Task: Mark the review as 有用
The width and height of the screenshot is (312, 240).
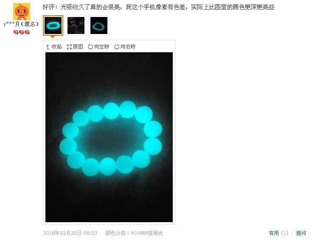Action: point(278,233)
